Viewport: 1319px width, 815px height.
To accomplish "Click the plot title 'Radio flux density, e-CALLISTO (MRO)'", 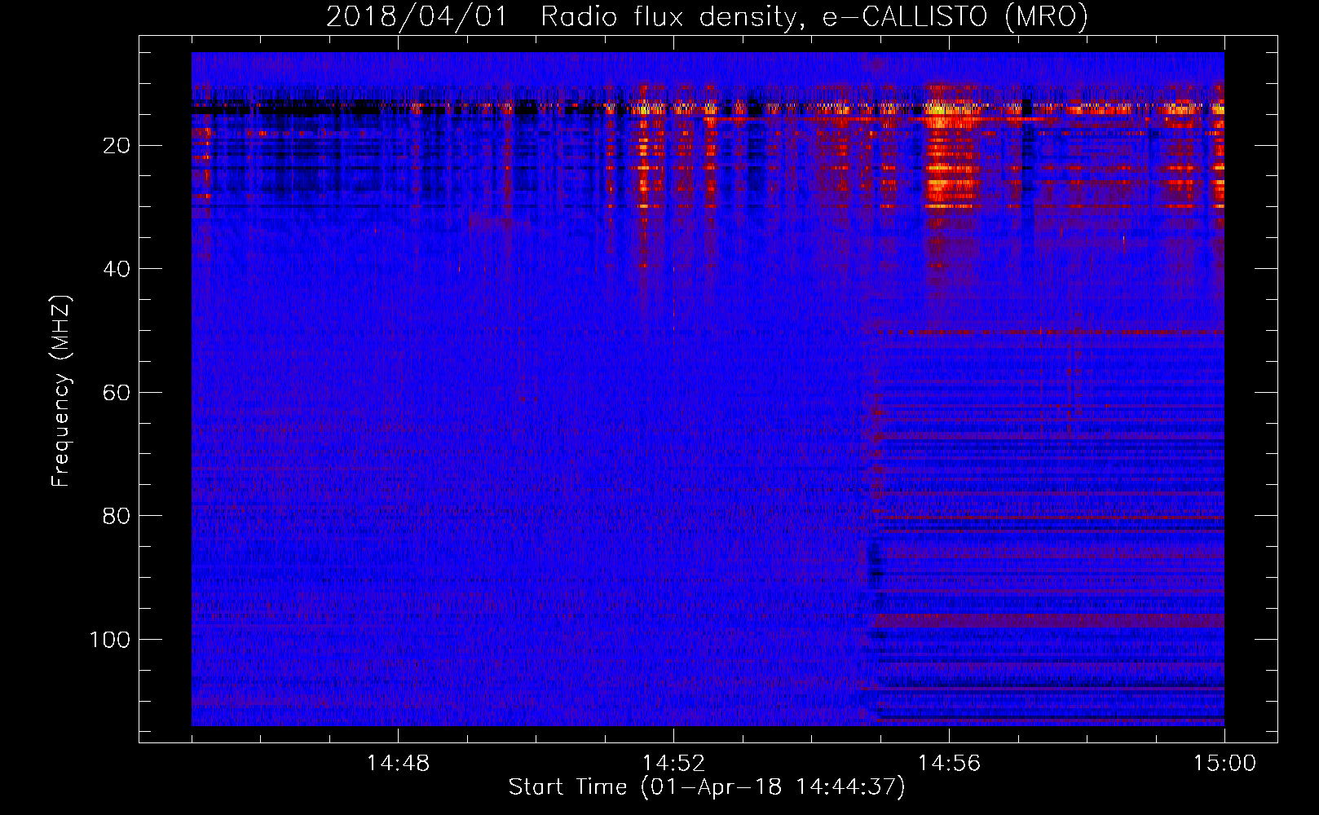I will [814, 16].
